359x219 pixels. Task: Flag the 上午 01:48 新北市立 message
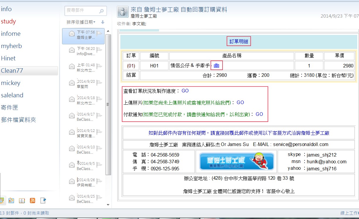[x=99, y=66]
